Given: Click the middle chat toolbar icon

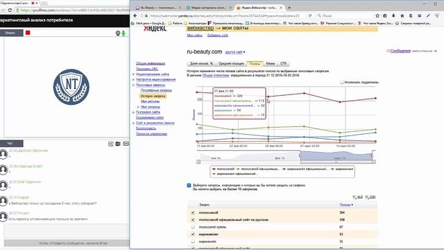Looking at the screenshot, I should click(x=118, y=144).
